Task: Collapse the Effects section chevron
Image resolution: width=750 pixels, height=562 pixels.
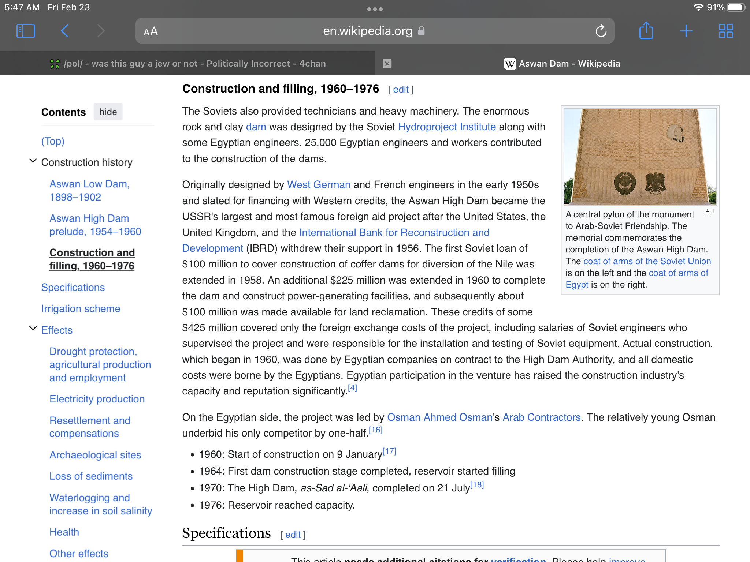Action: point(33,329)
